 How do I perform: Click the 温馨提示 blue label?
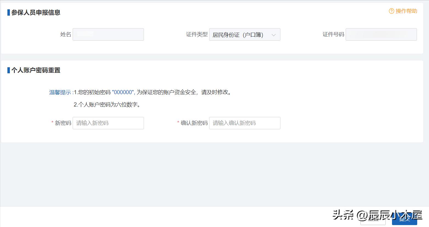click(60, 92)
